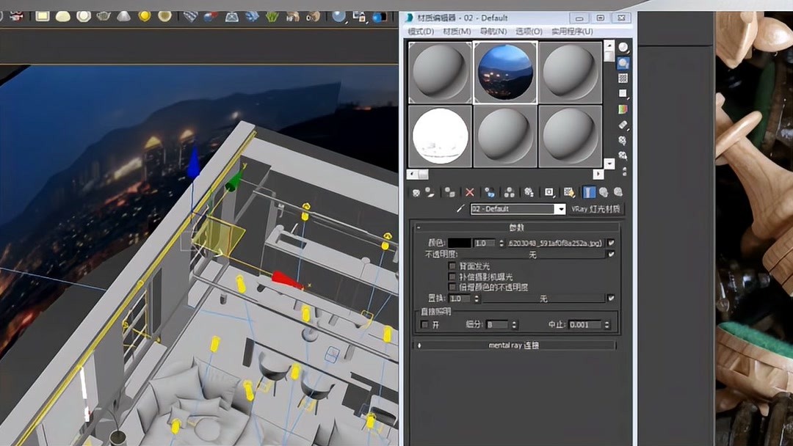The image size is (793, 446).
Task: Click the Go to Parent icon
Action: [x=605, y=192]
